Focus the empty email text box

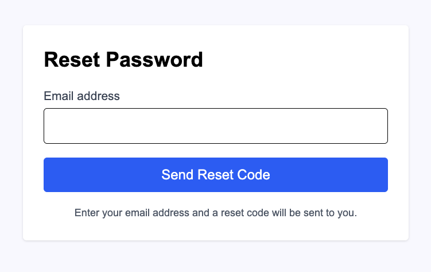[215, 126]
